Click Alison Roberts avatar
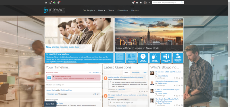The image size is (230, 107). click(152, 73)
